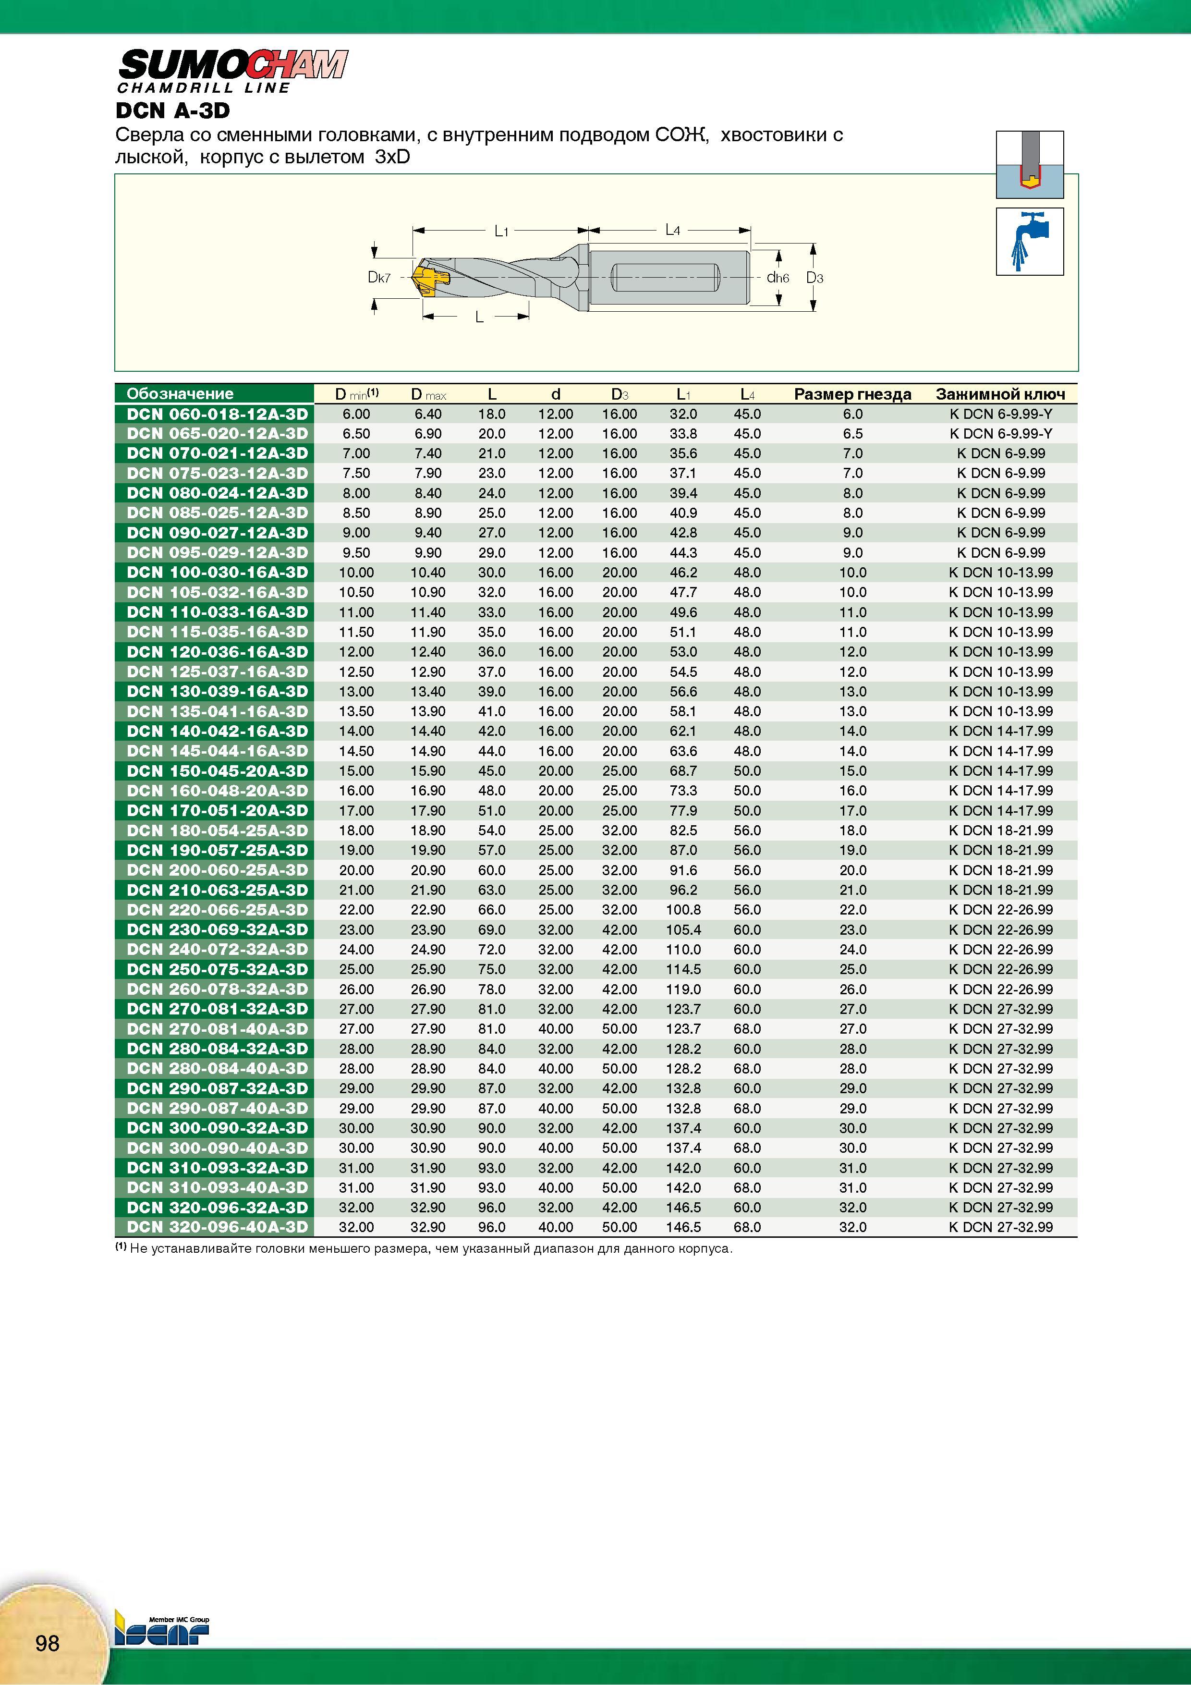Click the Зажимной ключ column header

(1000, 394)
